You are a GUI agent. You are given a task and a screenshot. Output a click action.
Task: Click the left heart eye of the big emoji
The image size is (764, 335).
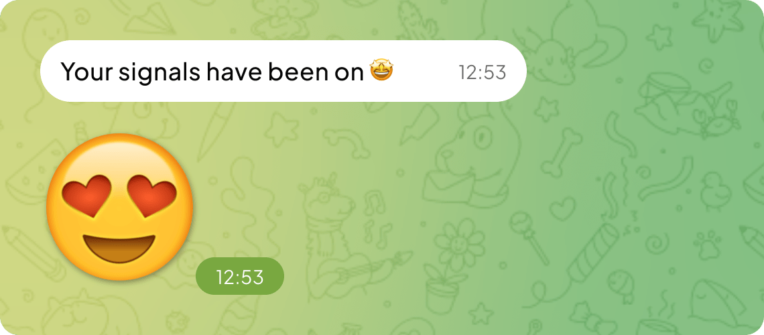click(86, 195)
